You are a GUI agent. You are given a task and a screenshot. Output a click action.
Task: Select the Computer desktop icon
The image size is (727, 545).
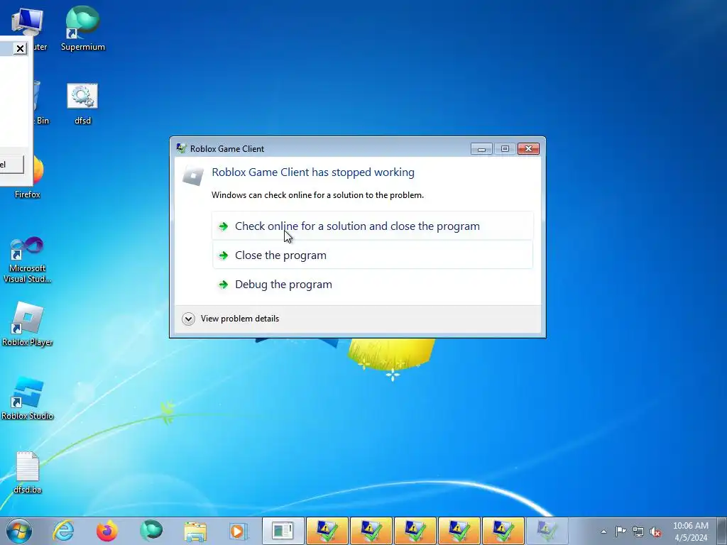tap(28, 28)
